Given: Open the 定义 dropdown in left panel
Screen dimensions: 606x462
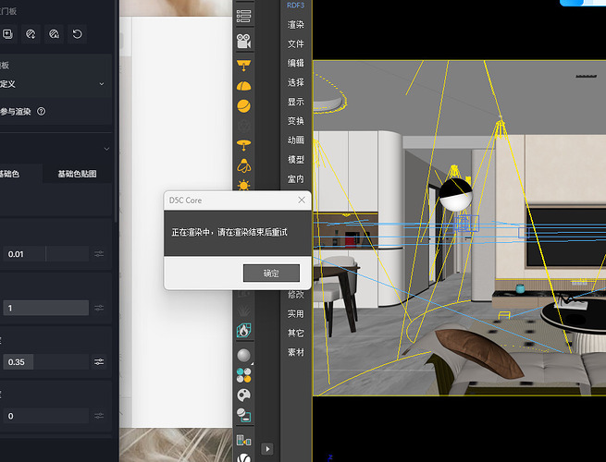Looking at the screenshot, I should click(x=56, y=84).
